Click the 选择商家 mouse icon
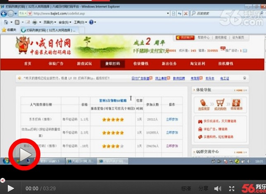This screenshot has height=194, width=266. pos(204,105)
